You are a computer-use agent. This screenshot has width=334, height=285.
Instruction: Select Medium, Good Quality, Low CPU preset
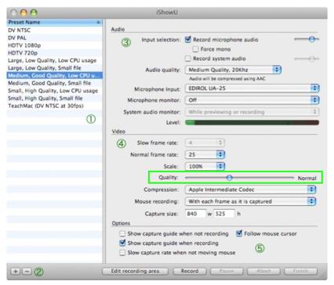(x=54, y=76)
